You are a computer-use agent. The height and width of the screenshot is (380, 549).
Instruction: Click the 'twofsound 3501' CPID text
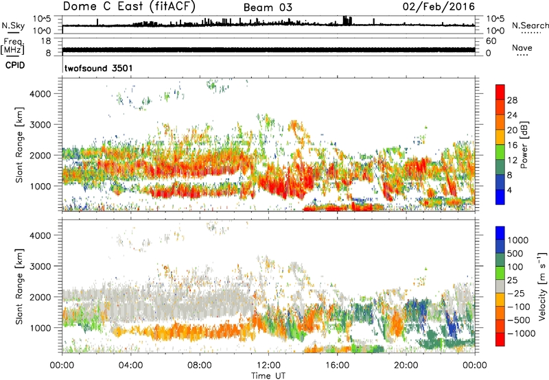pyautogui.click(x=99, y=68)
